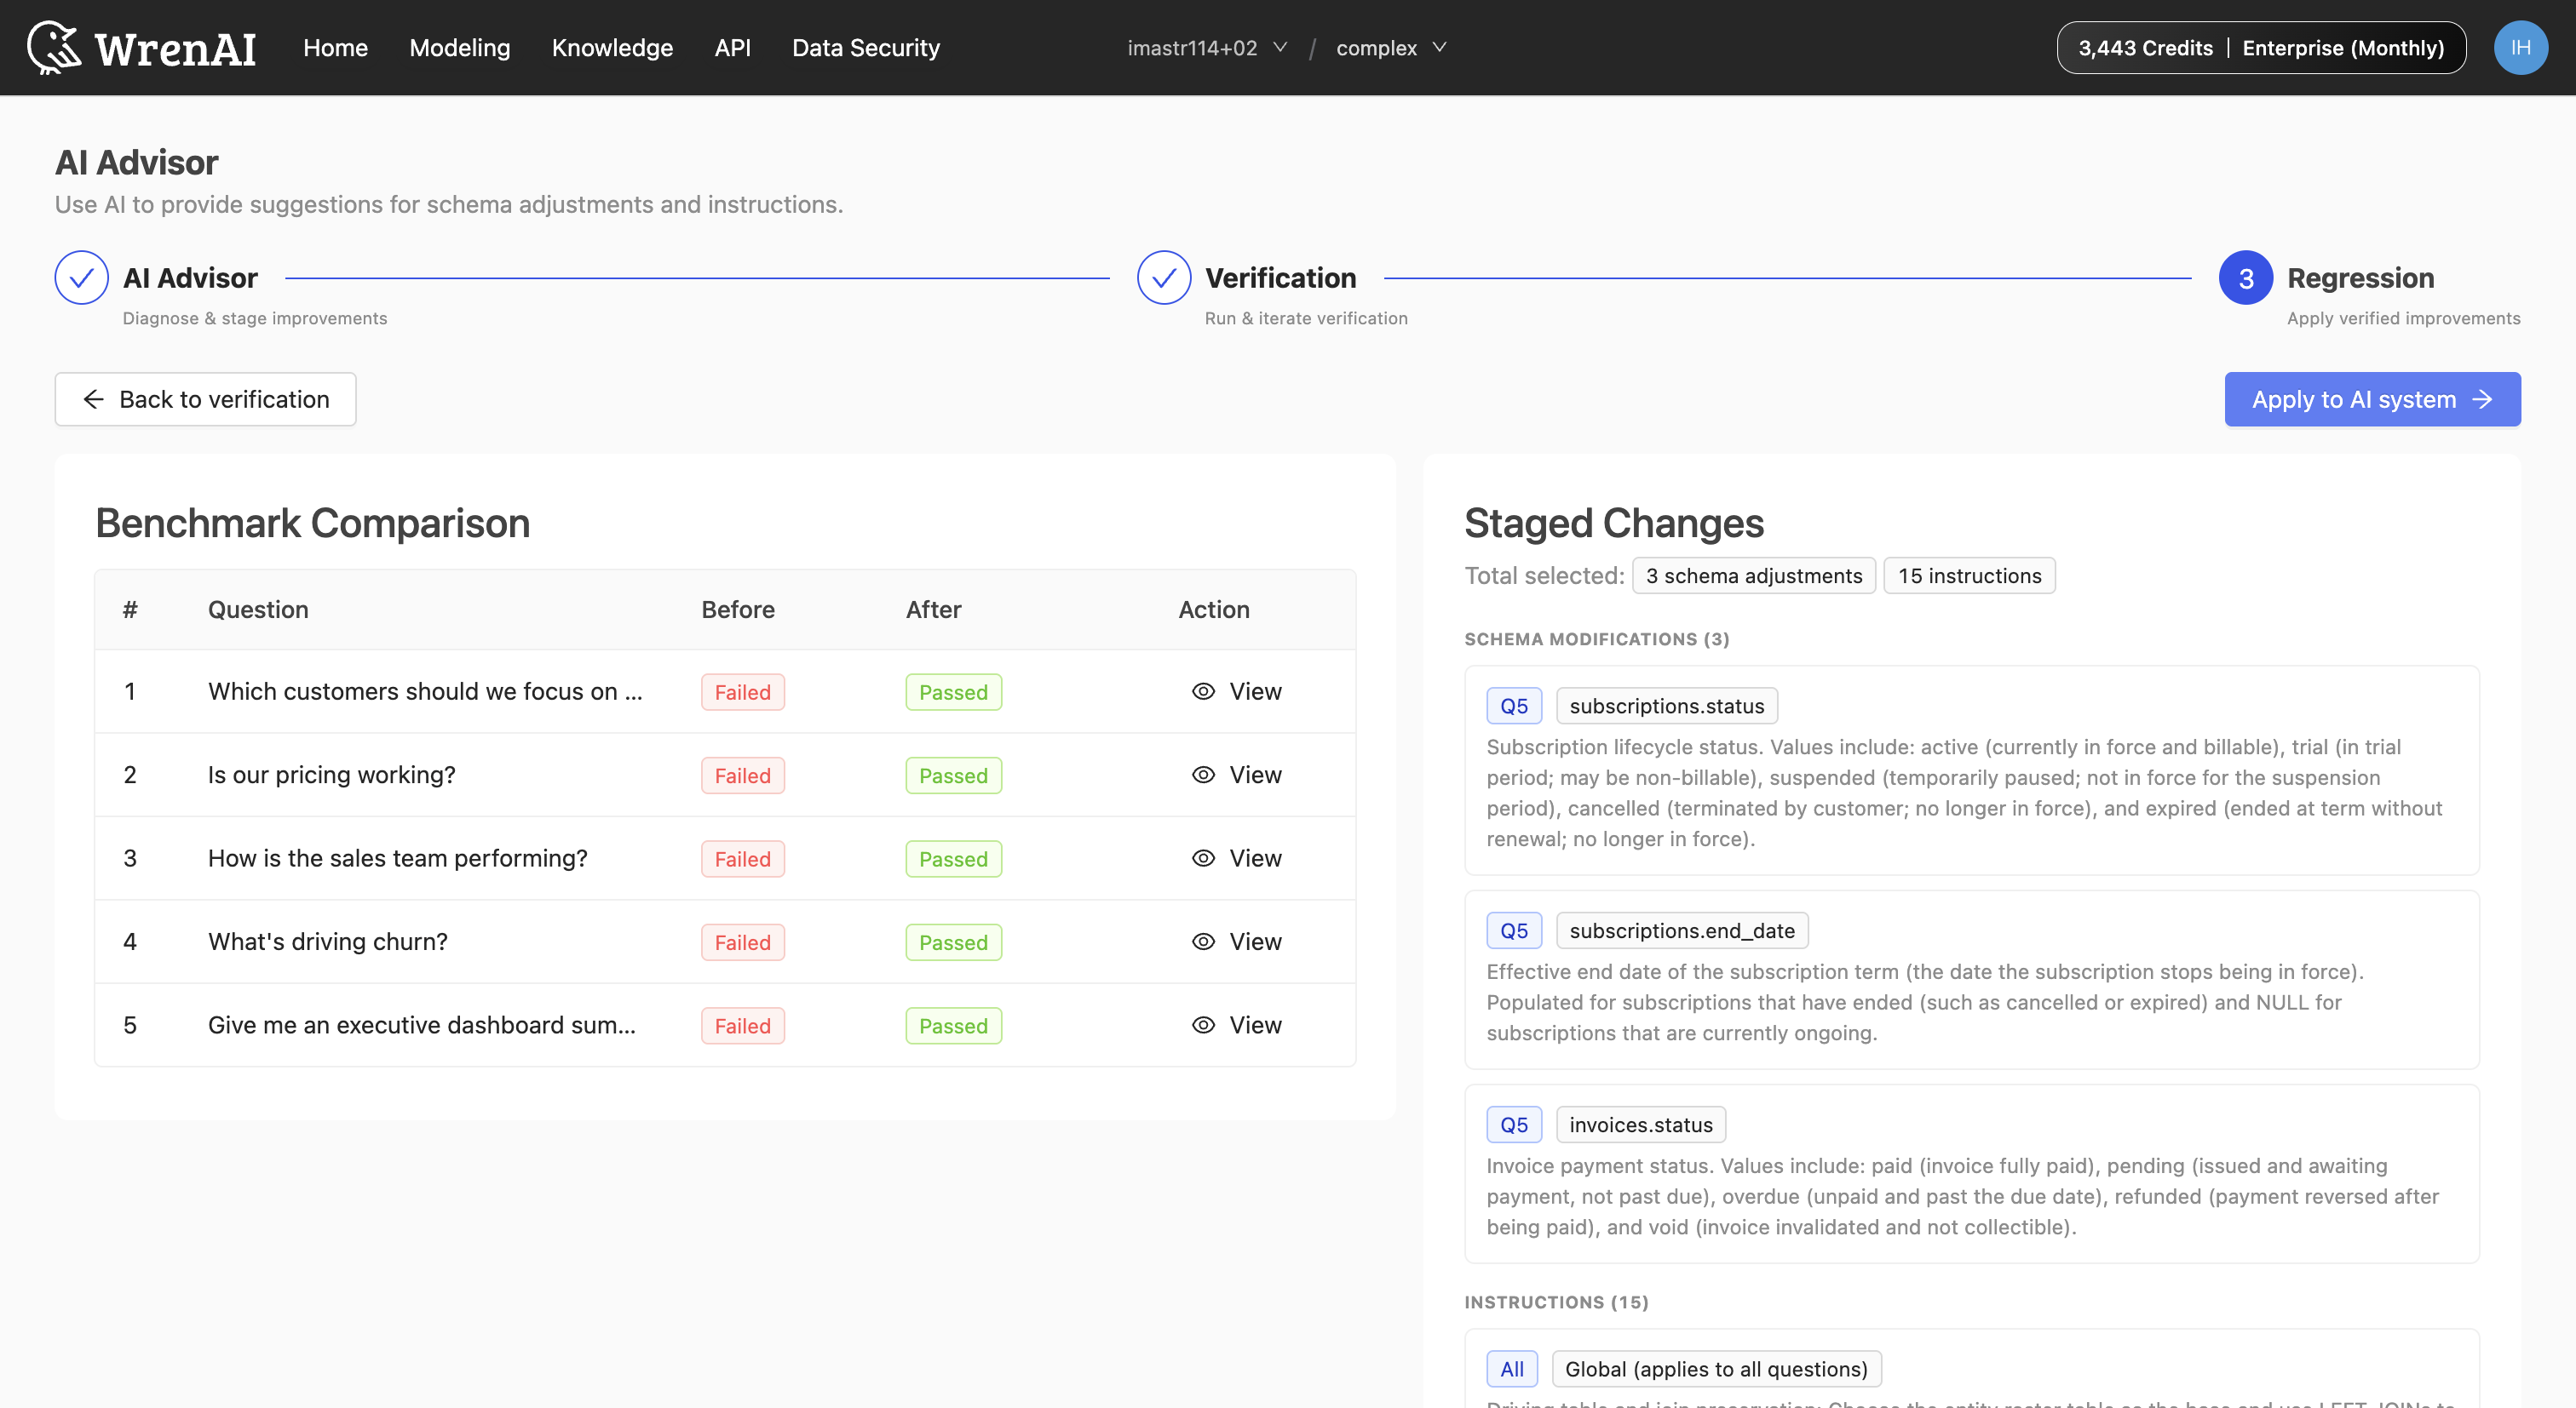This screenshot has width=2576, height=1408.
Task: View details for question 1
Action: tap(1237, 691)
